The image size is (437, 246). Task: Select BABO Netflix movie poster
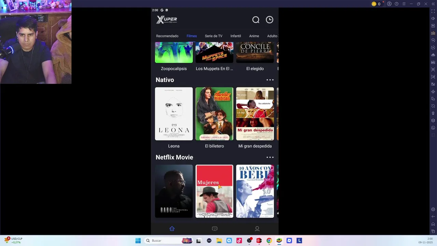(x=174, y=191)
